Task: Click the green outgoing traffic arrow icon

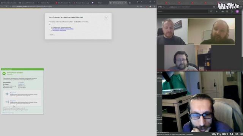Action: [4, 74]
